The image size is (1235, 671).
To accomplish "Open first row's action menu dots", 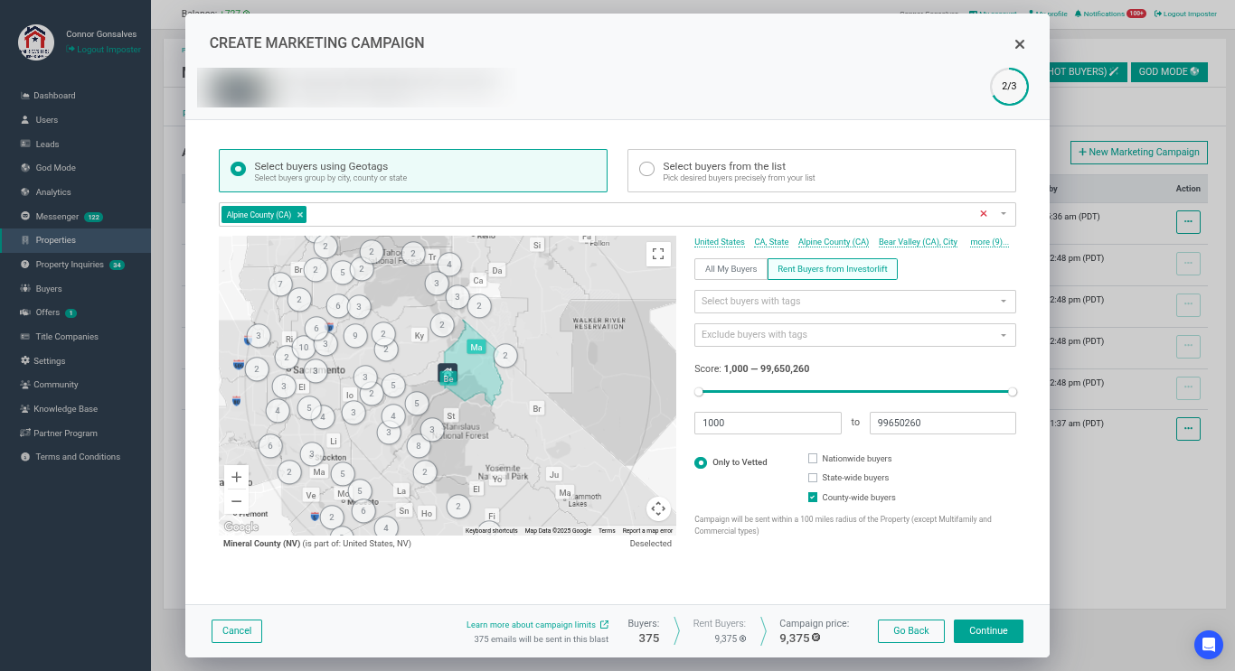I will 1188,222.
